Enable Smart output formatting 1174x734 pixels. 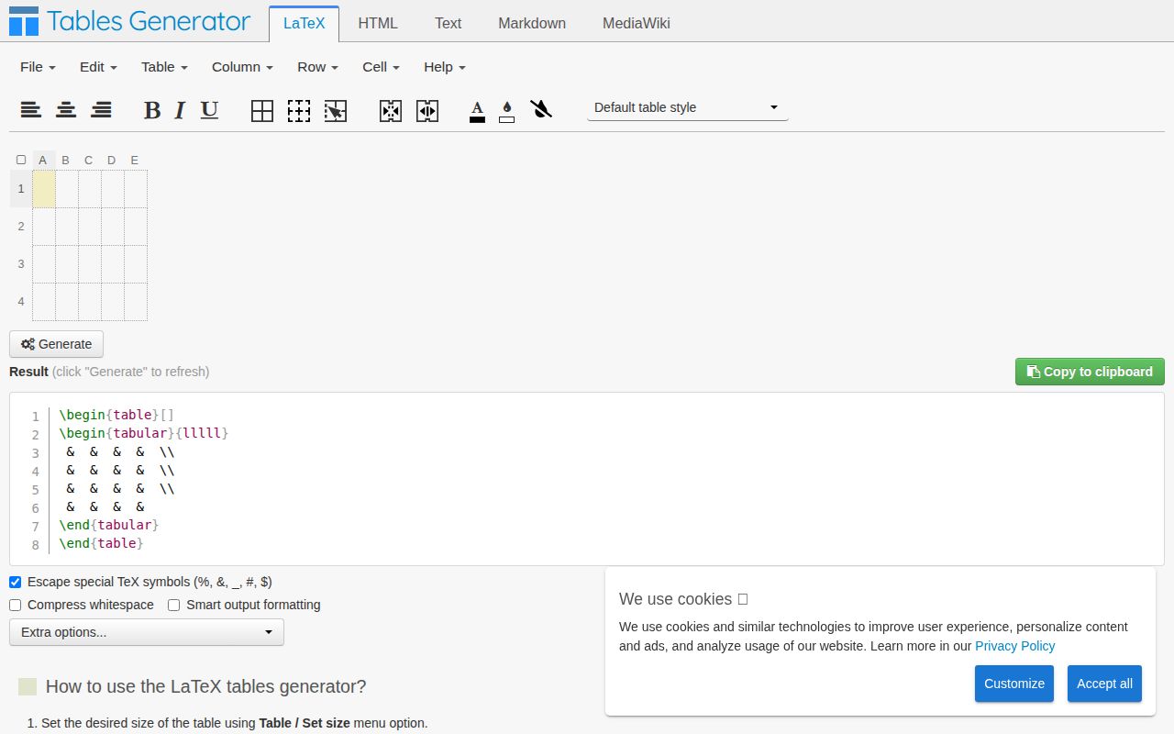pyautogui.click(x=173, y=605)
